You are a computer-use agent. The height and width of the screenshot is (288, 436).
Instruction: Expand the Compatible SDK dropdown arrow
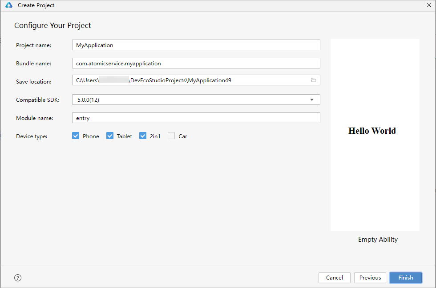[311, 100]
